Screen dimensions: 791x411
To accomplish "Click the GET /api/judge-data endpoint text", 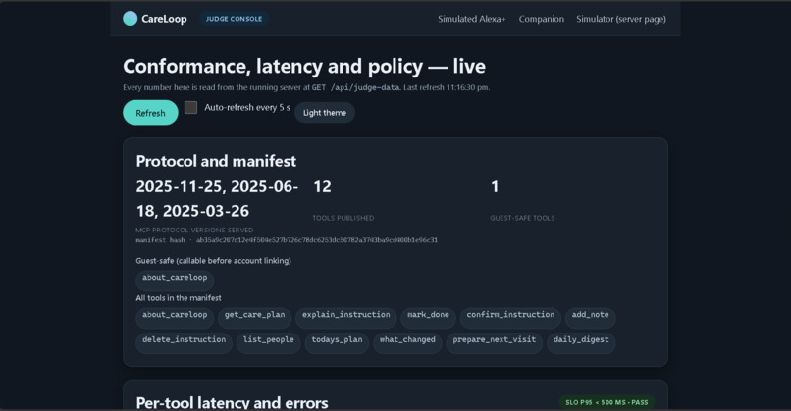I will 355,87.
